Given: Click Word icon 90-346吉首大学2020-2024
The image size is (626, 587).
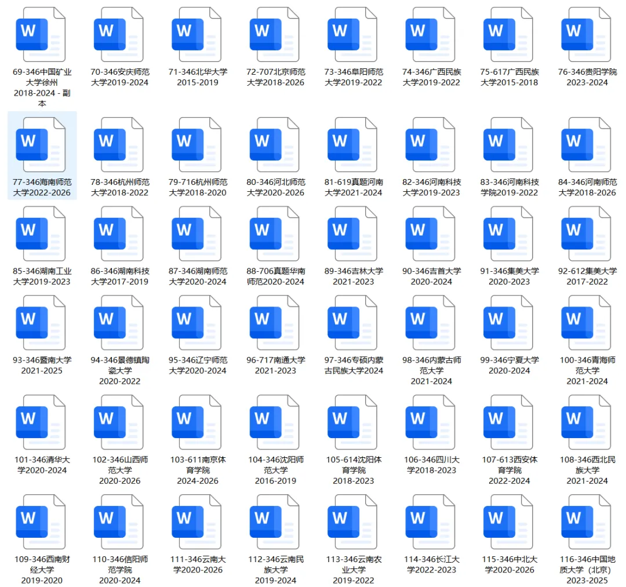Looking at the screenshot, I should point(430,234).
